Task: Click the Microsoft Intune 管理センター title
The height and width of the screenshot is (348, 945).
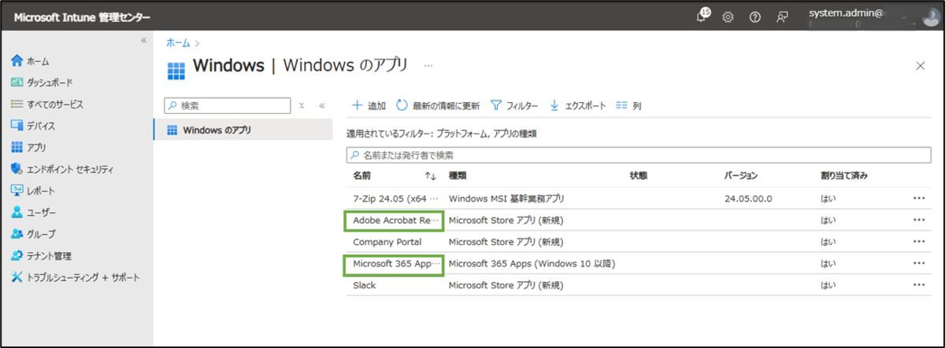Action: click(82, 17)
